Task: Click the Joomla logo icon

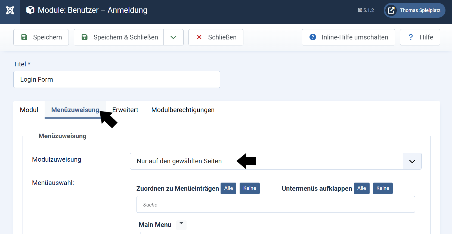Action: click(x=10, y=10)
